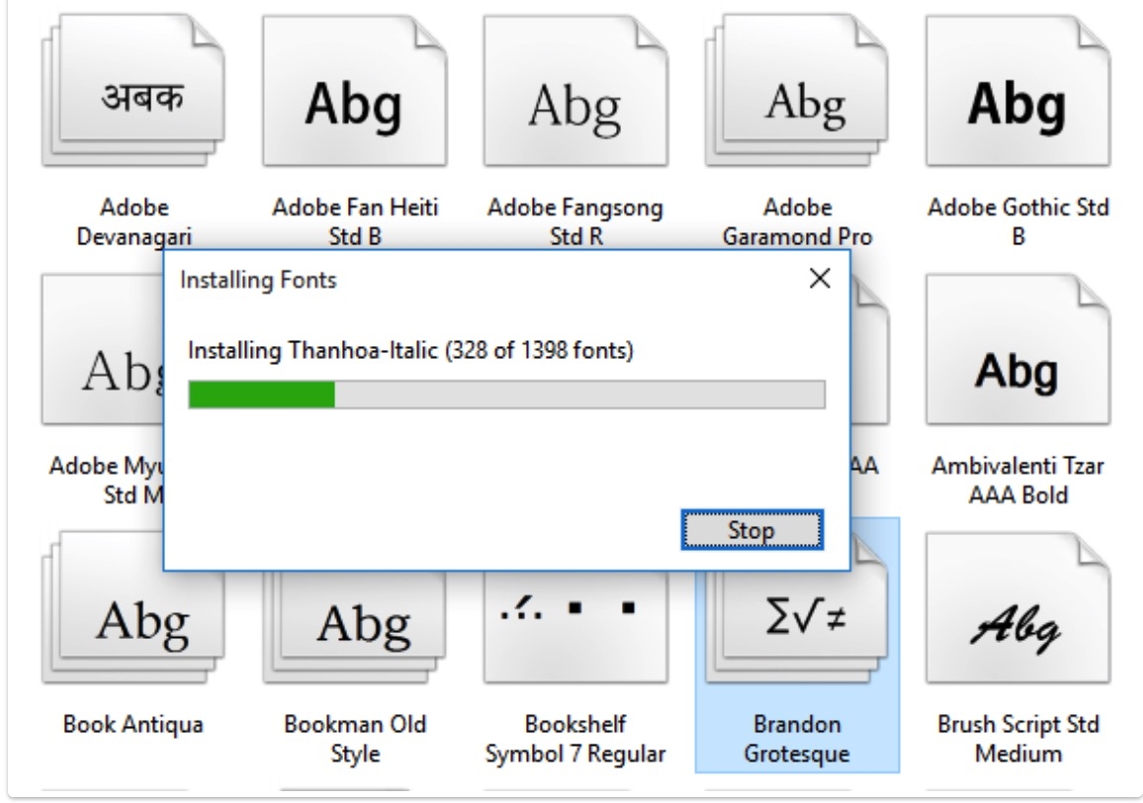
Task: Select the Ambivalenti Tzar AAA Bold icon
Action: (1018, 349)
